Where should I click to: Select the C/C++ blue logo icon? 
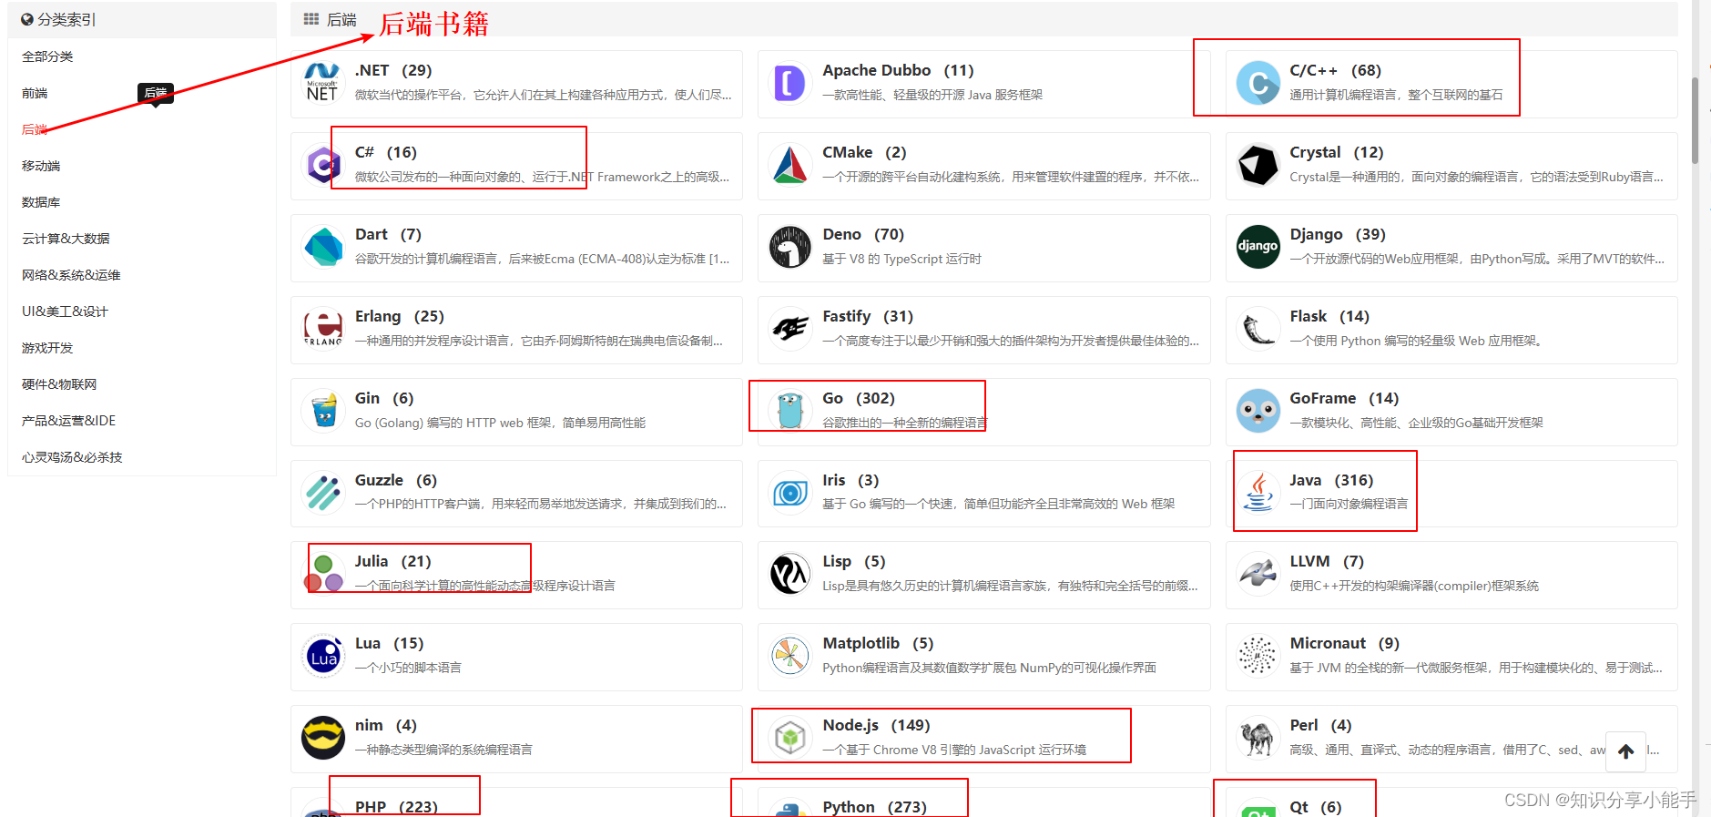[1258, 83]
